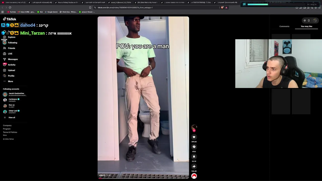The width and height of the screenshot is (322, 181).
Task: Open the Gmail Inbox bookmark
Action: click(x=26, y=12)
